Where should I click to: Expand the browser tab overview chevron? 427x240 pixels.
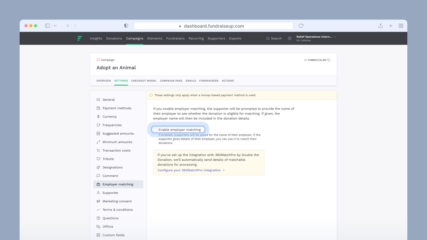click(401, 26)
